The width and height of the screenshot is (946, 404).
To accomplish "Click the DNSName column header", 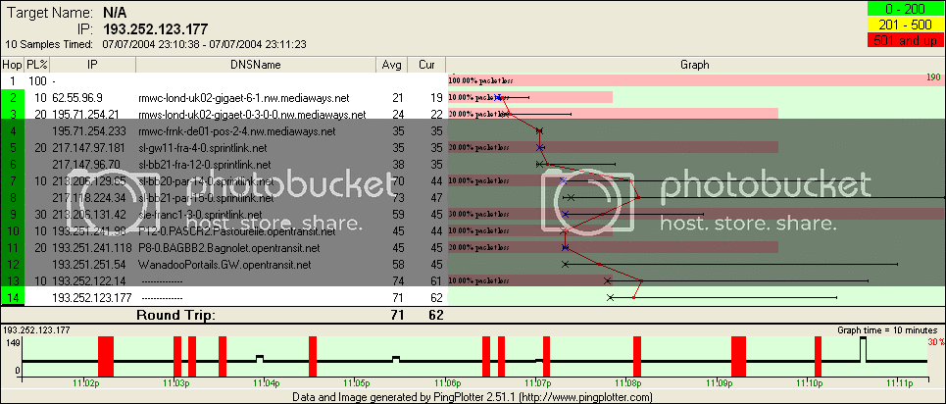I will click(256, 65).
